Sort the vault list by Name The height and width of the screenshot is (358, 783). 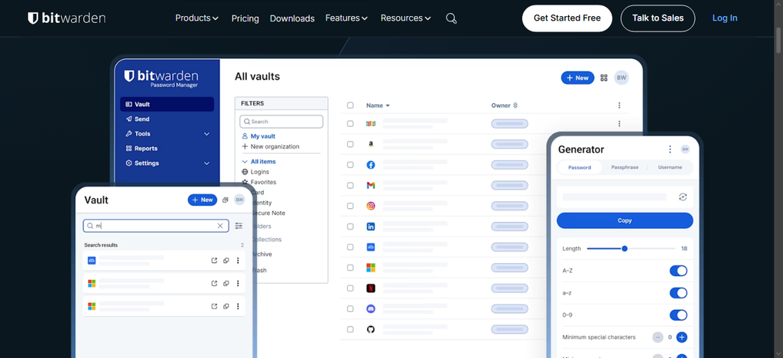pos(378,106)
